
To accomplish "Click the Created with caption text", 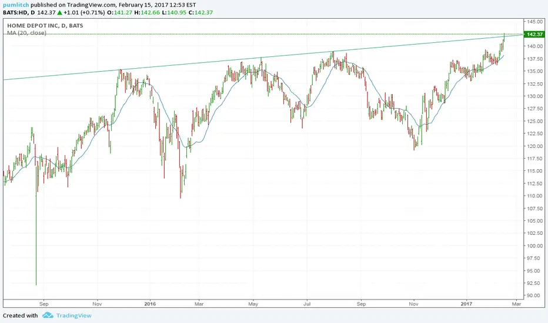I will click(20, 315).
